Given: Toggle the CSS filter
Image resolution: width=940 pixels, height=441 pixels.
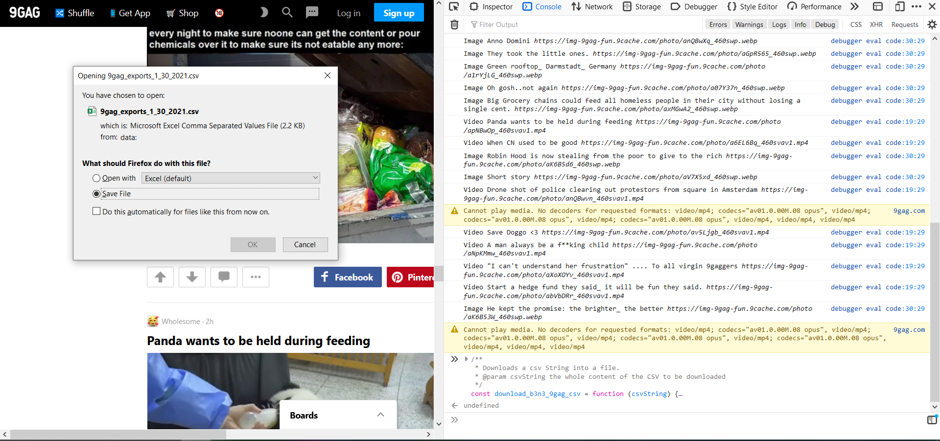Looking at the screenshot, I should coord(856,24).
